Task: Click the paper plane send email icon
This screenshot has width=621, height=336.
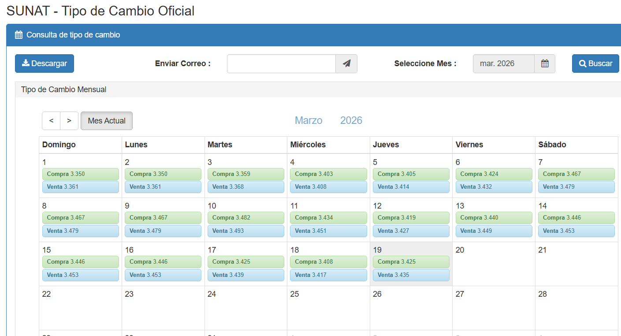Action: coord(346,63)
